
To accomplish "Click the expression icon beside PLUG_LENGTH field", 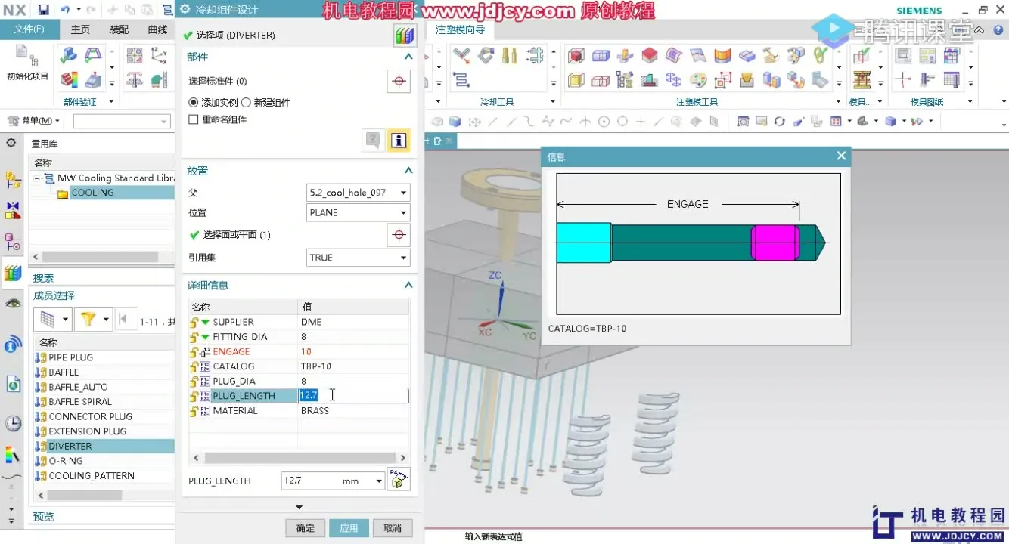I will [399, 480].
